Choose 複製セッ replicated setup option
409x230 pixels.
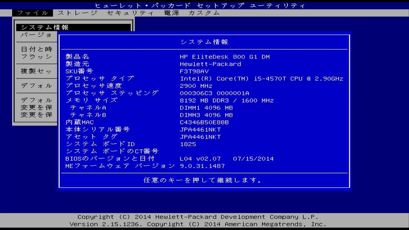36,71
